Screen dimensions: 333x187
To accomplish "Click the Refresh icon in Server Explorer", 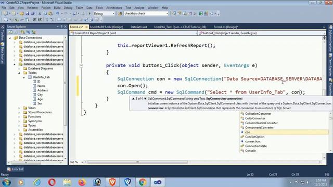I will [x=10, y=32].
